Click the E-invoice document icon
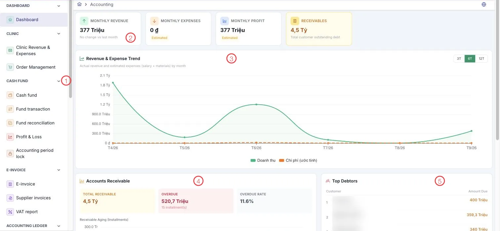Viewport: 500px width, 231px height. tap(10, 184)
